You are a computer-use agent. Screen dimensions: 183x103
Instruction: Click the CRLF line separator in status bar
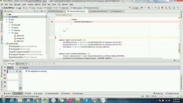coord(148,96)
